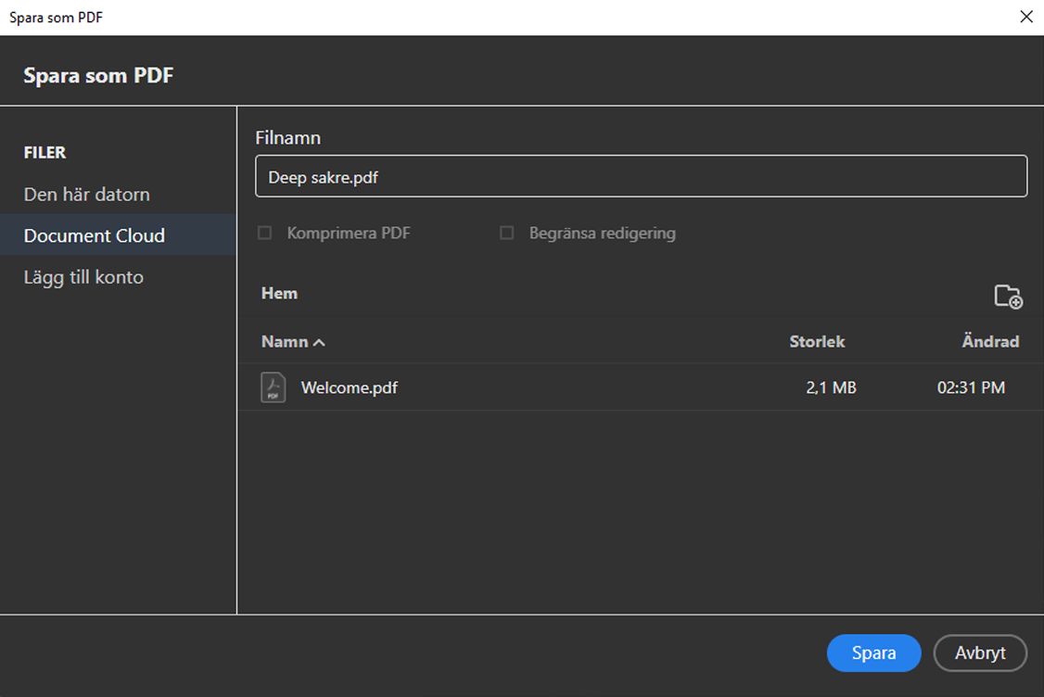This screenshot has width=1044, height=697.
Task: Click the Namn column header label
Action: click(x=285, y=342)
